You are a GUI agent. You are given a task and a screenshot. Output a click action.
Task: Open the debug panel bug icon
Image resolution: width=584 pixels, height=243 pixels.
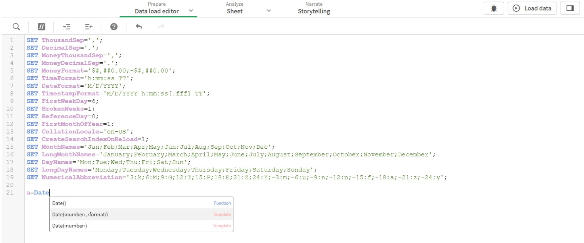pyautogui.click(x=494, y=9)
